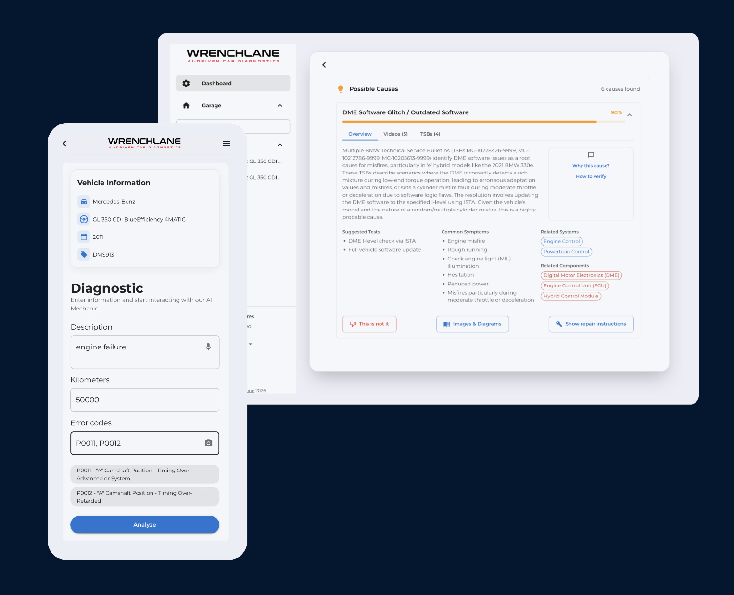Click the Kilometers field showing 50000
This screenshot has width=734, height=595.
(145, 400)
